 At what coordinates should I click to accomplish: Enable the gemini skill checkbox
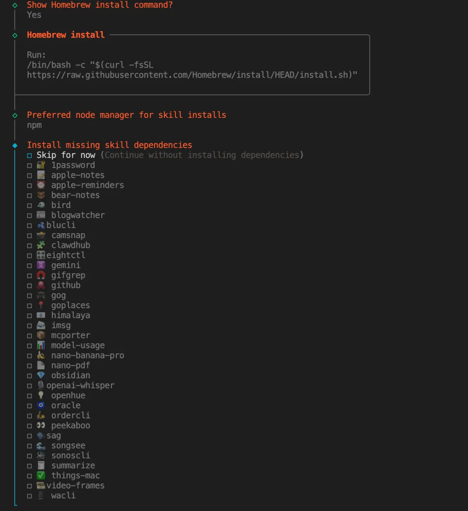(x=29, y=266)
